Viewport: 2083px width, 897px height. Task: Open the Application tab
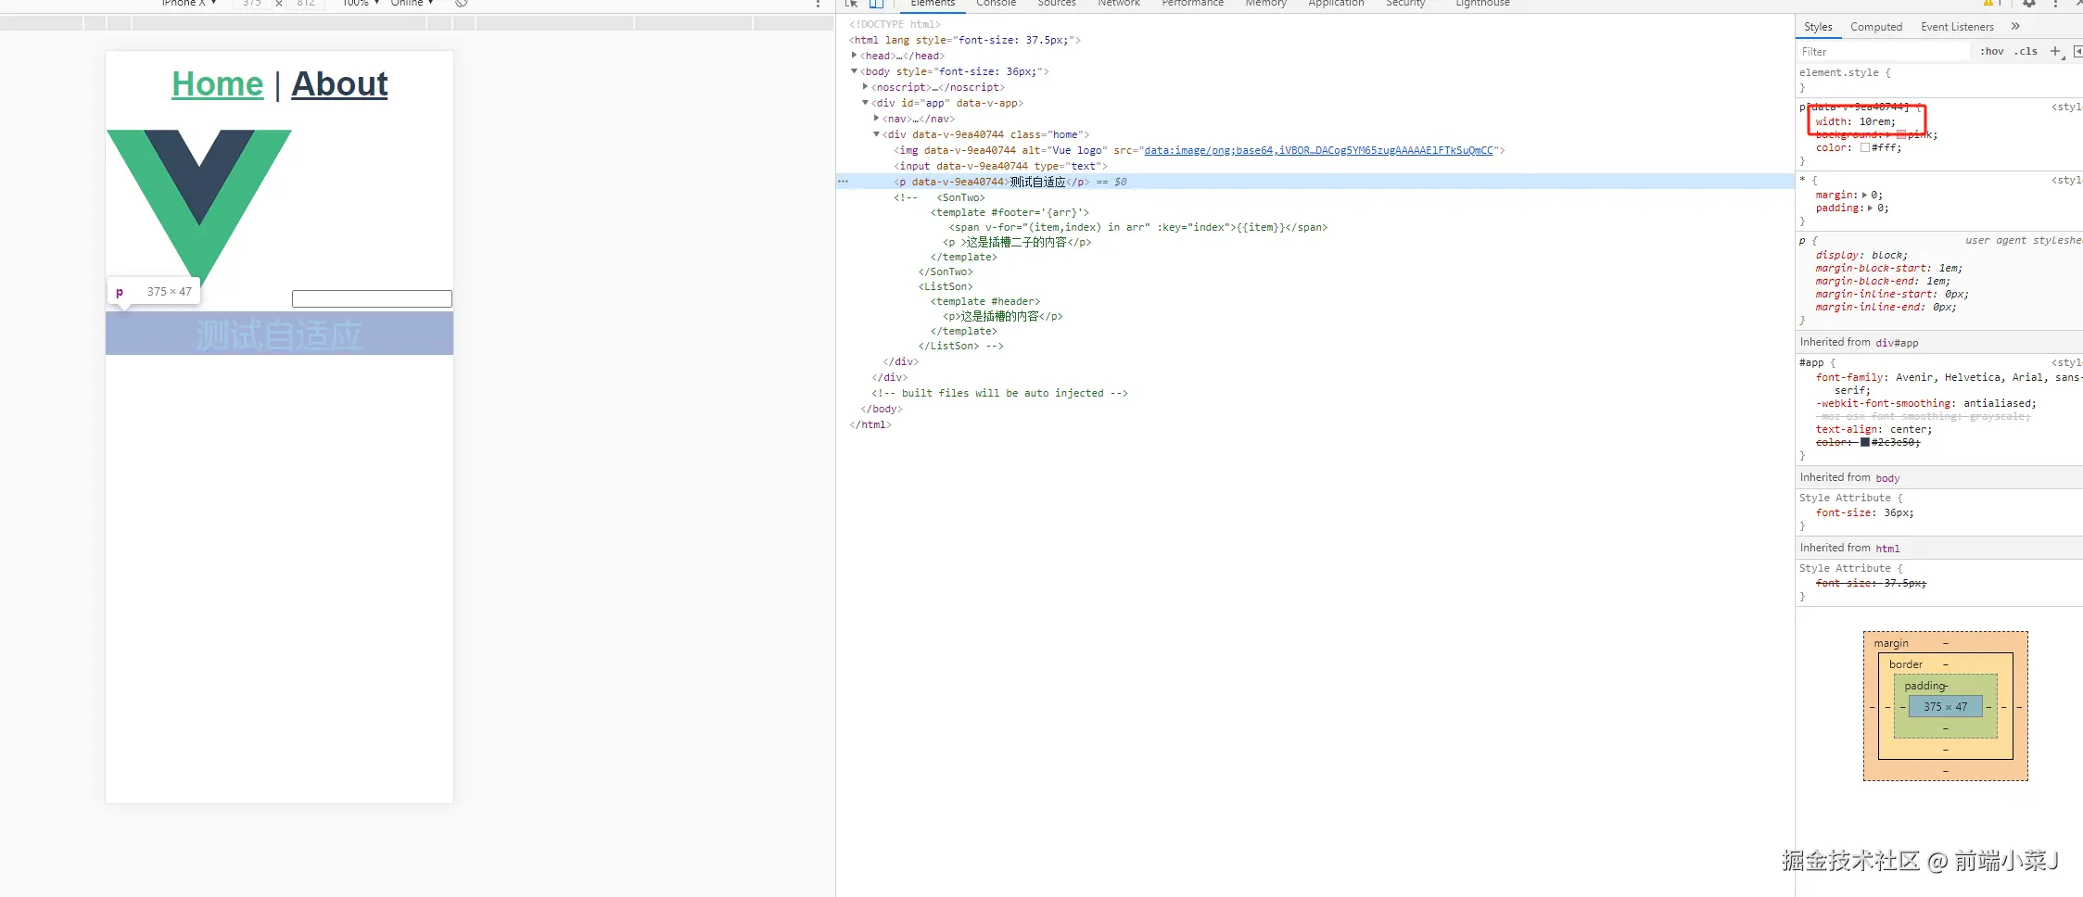click(1336, 4)
